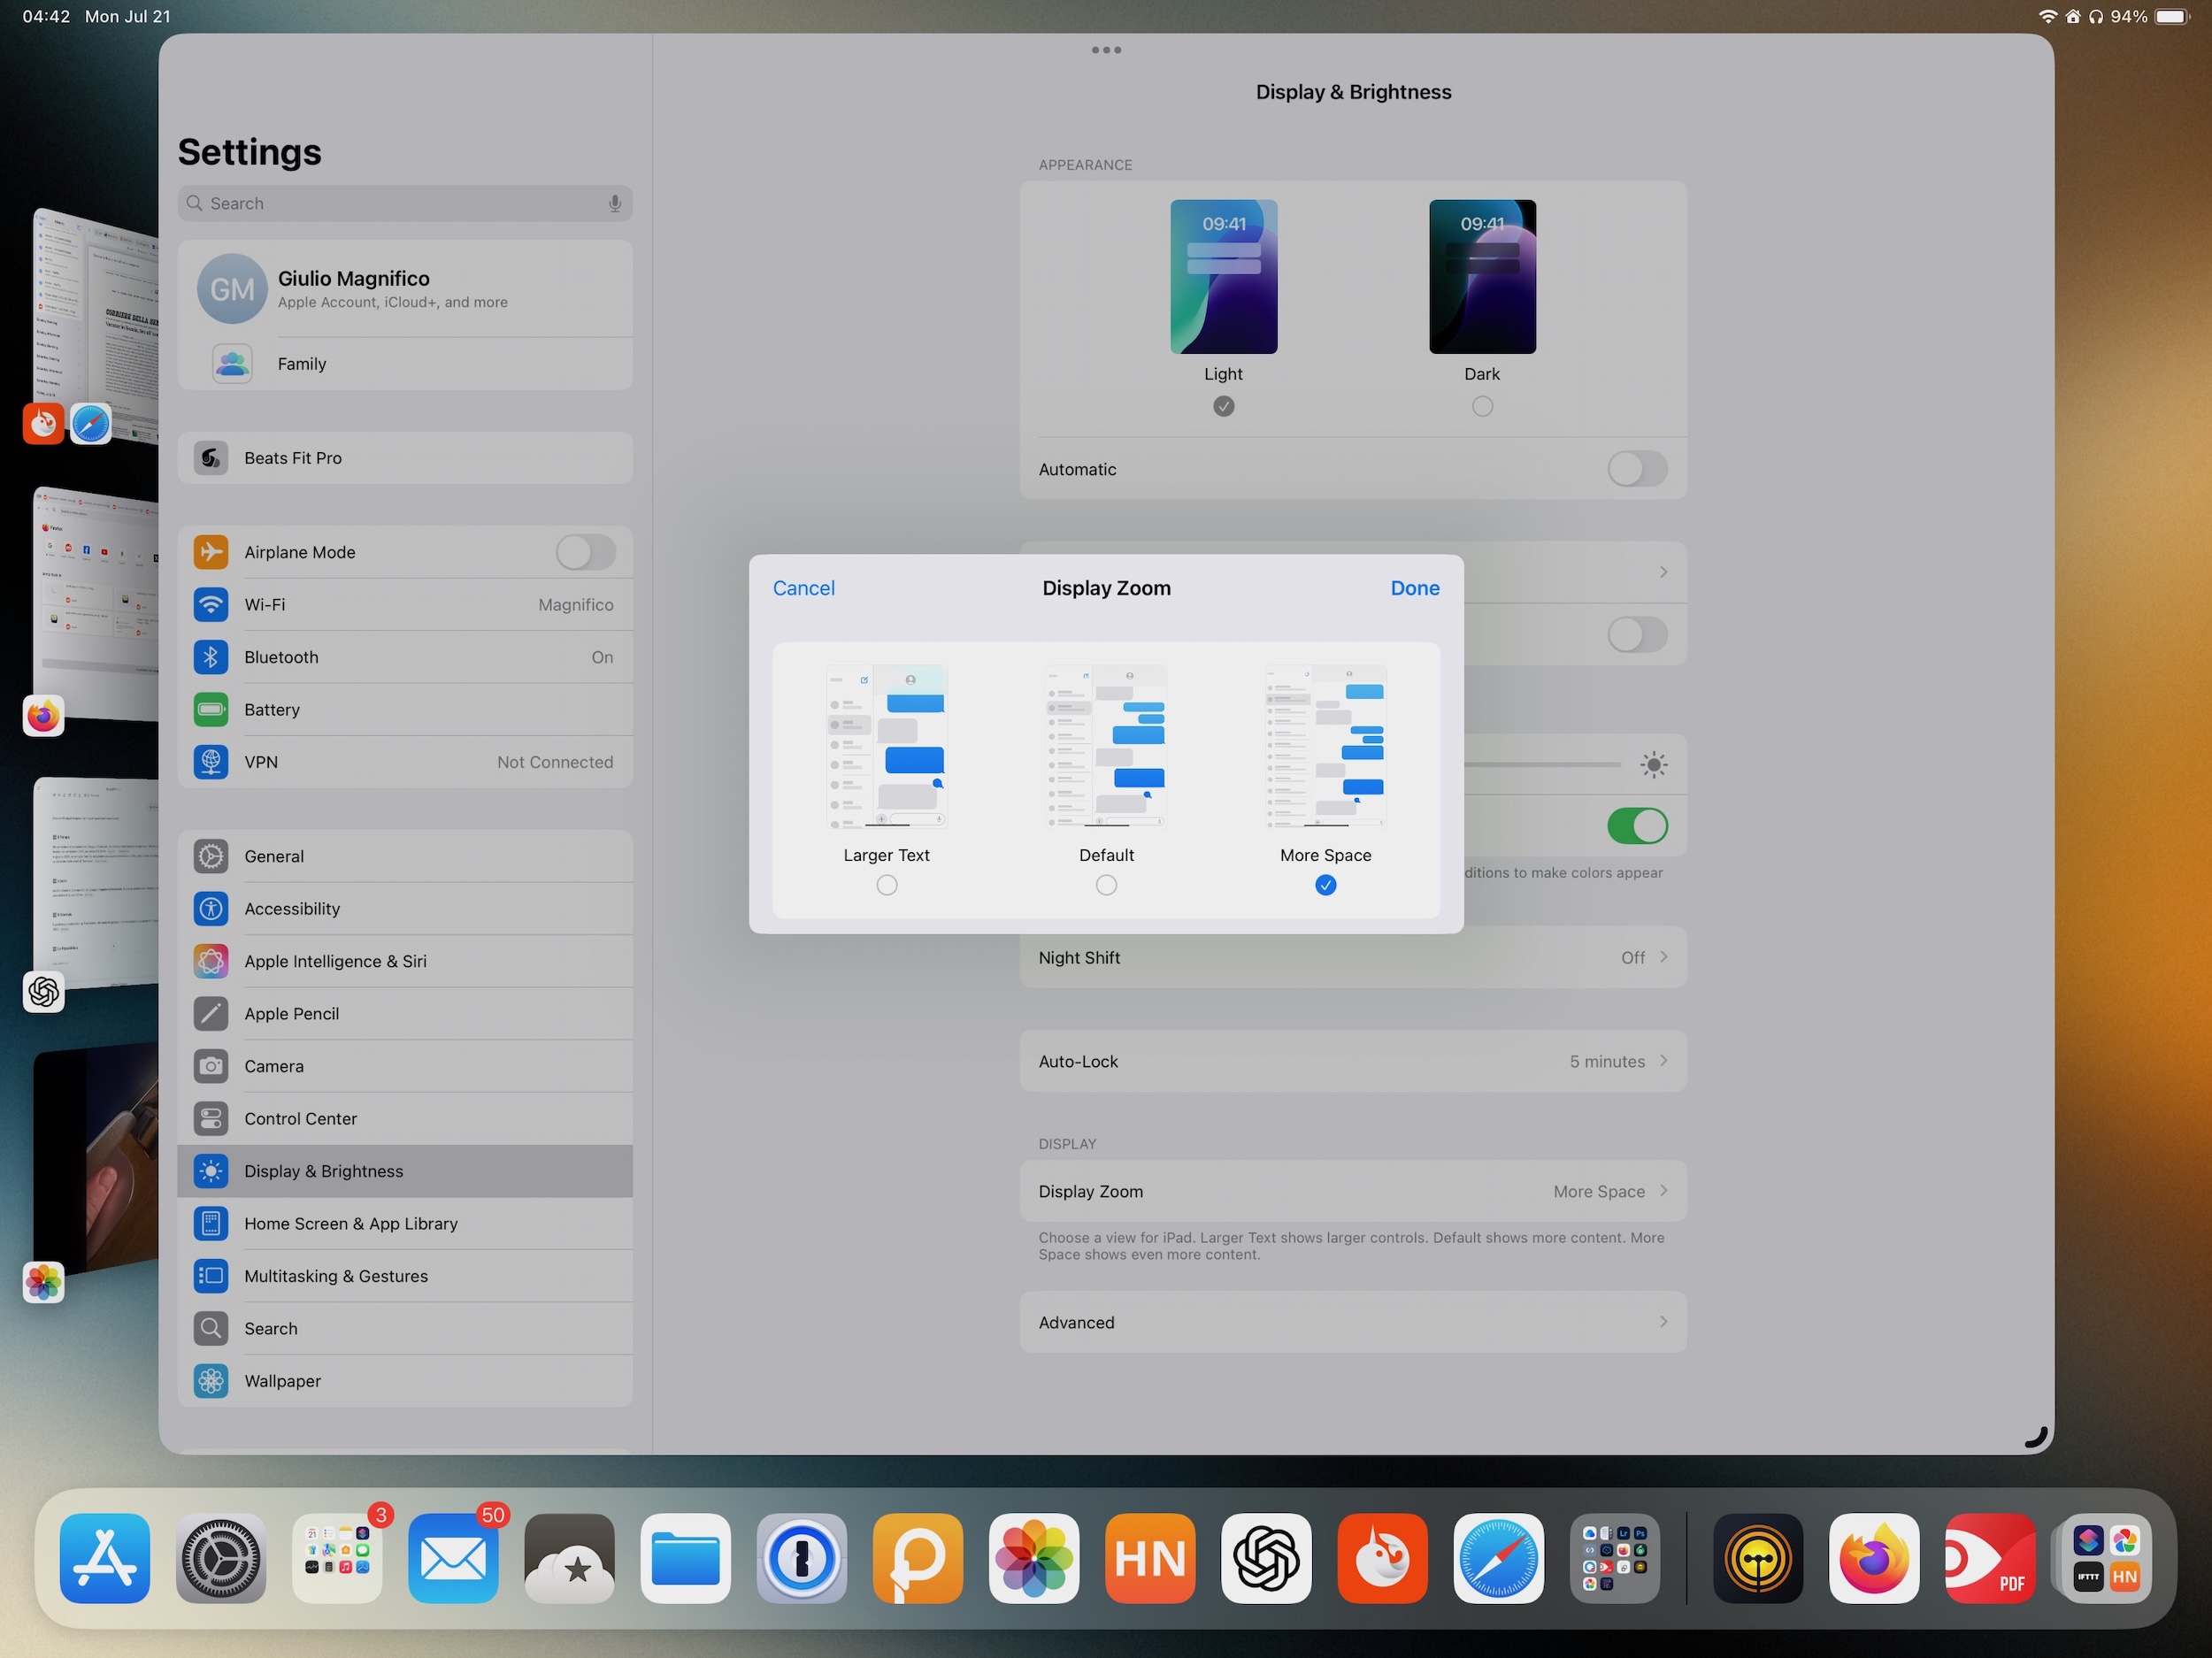Open Search settings in sidebar

tap(405, 1328)
